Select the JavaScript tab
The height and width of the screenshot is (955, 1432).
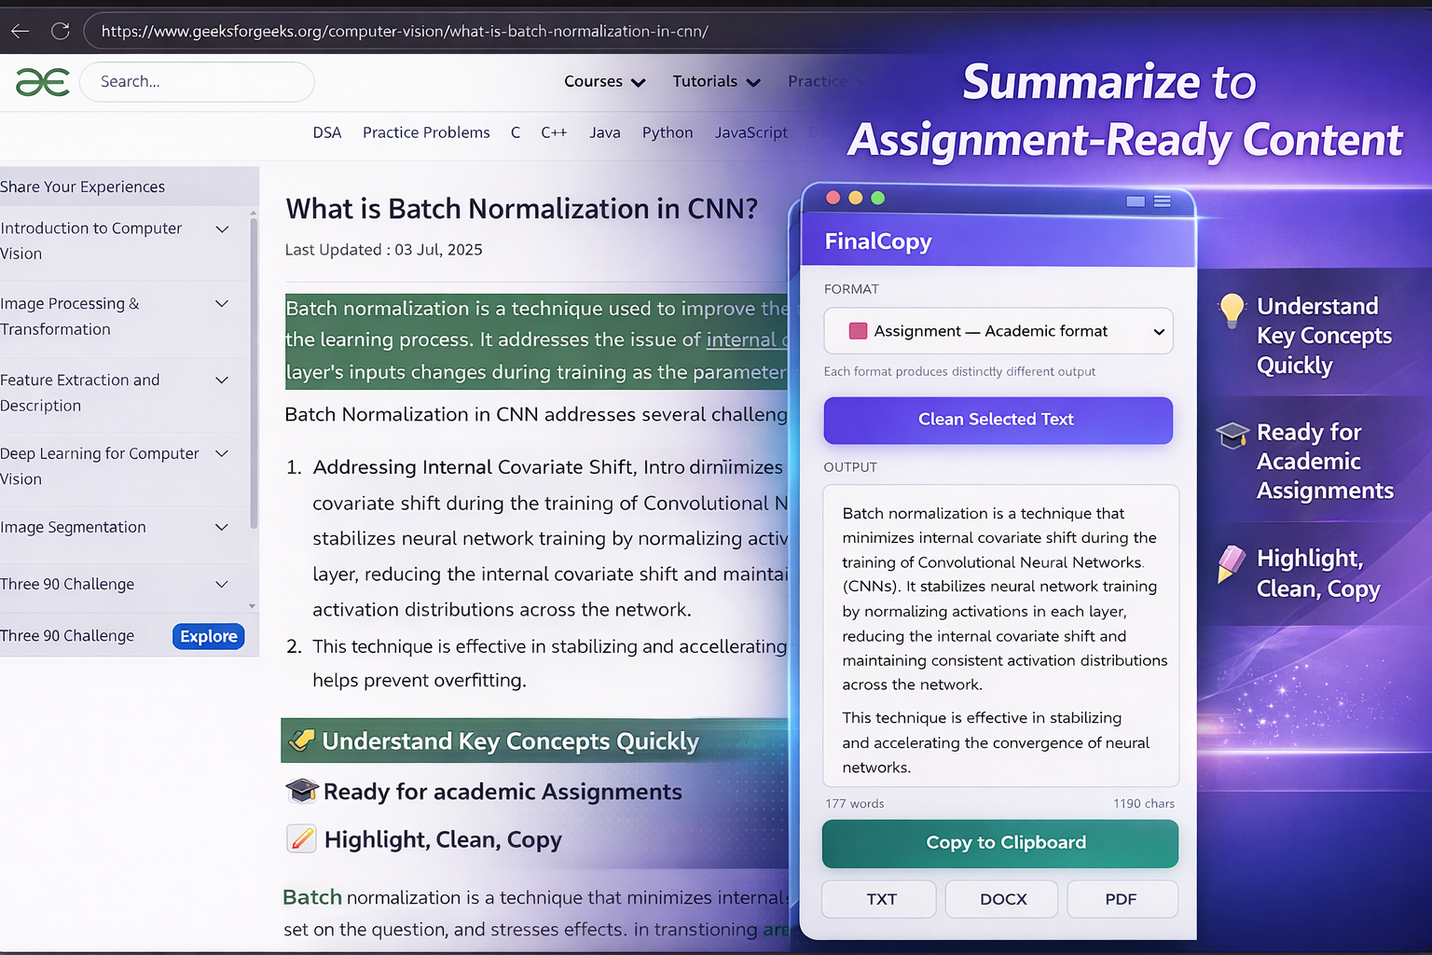751,132
